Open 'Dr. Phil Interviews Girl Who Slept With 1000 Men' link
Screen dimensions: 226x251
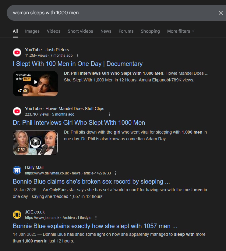tap(79, 123)
